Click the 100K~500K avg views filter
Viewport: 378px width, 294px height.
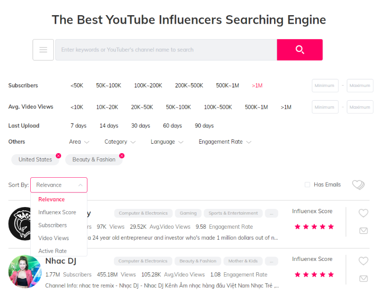pyautogui.click(x=218, y=107)
